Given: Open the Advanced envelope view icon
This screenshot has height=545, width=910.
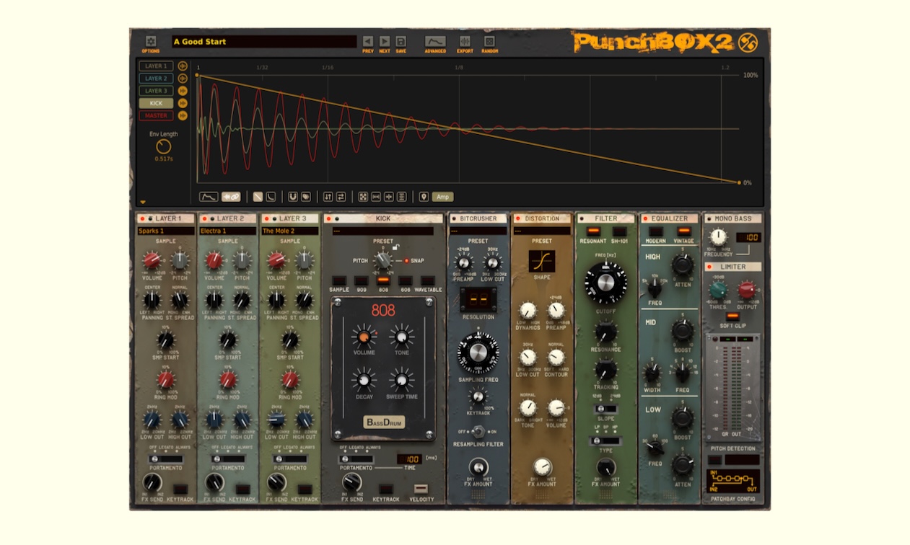Looking at the screenshot, I should click(x=435, y=42).
